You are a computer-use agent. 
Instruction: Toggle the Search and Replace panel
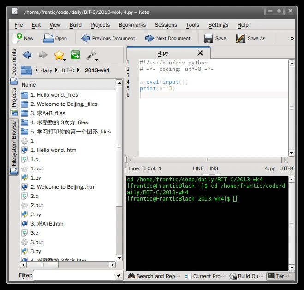pyautogui.click(x=154, y=276)
